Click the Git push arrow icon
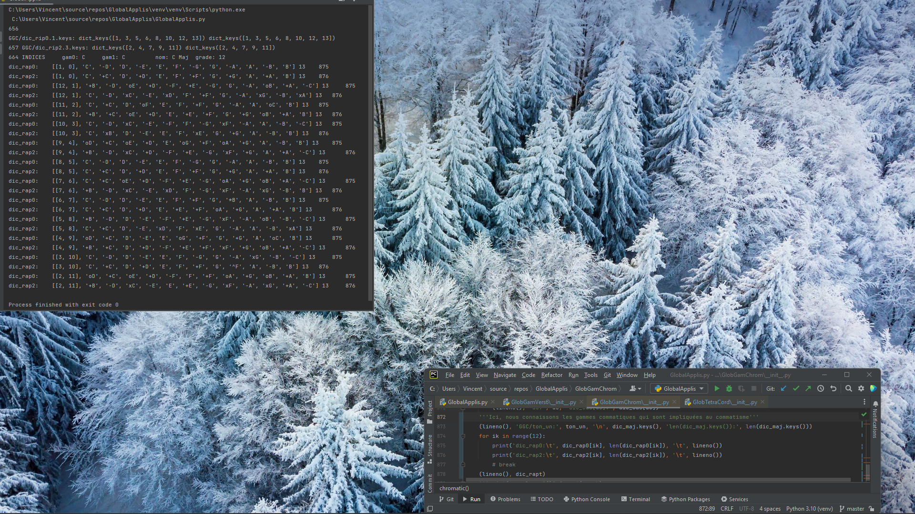 (x=808, y=388)
